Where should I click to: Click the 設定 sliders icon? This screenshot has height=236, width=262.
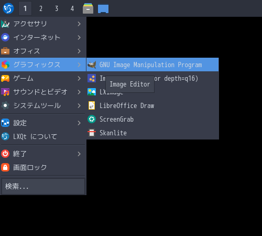(5, 123)
